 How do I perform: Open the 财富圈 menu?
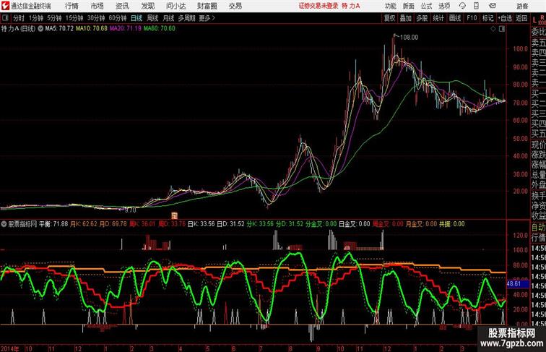point(207,6)
